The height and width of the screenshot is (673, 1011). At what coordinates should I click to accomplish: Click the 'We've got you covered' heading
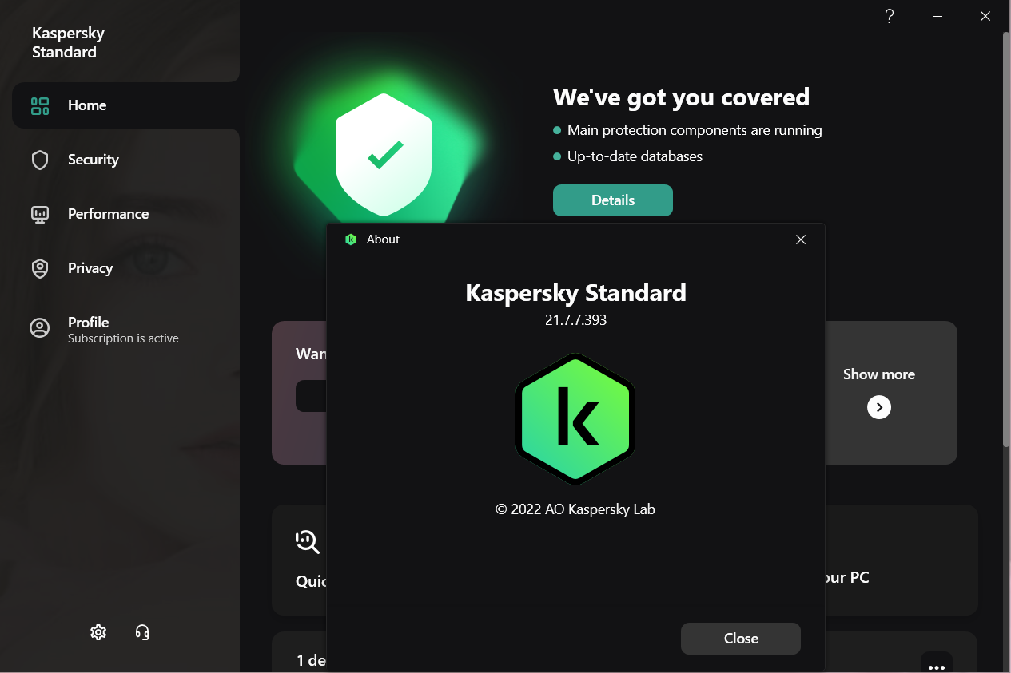(x=681, y=97)
